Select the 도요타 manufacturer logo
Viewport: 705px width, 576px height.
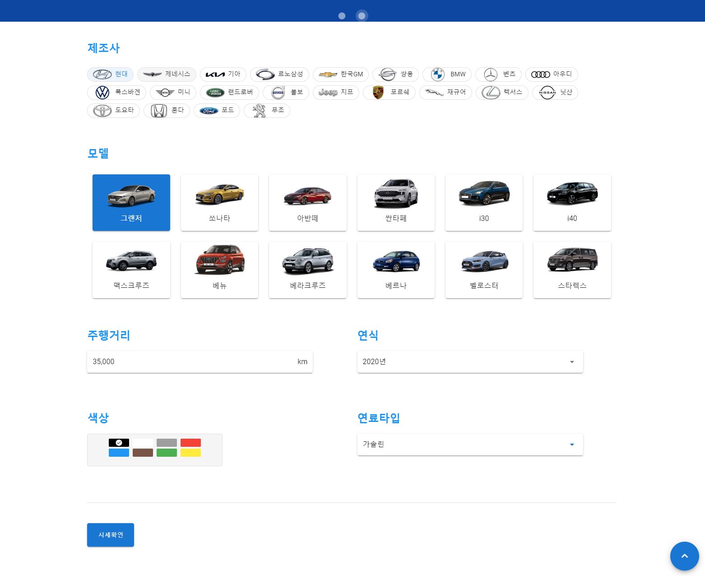pyautogui.click(x=113, y=110)
